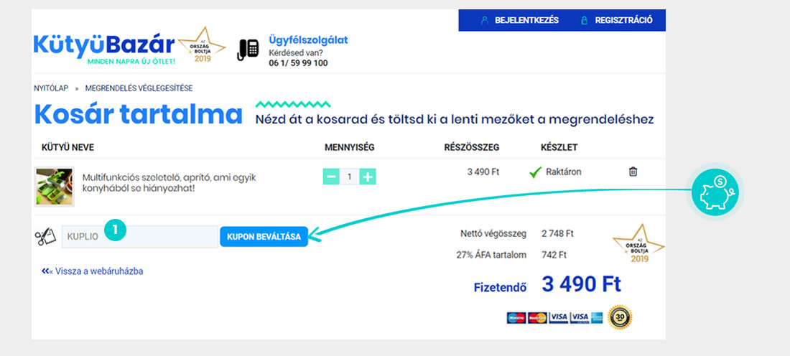
Task: Click the scissors coupon icon
Action: pos(45,236)
